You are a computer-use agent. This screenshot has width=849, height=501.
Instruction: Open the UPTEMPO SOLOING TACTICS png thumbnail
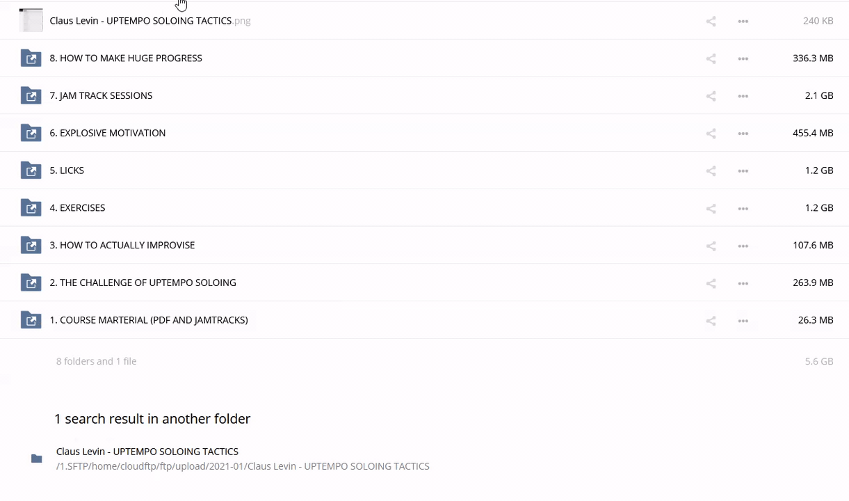[31, 21]
